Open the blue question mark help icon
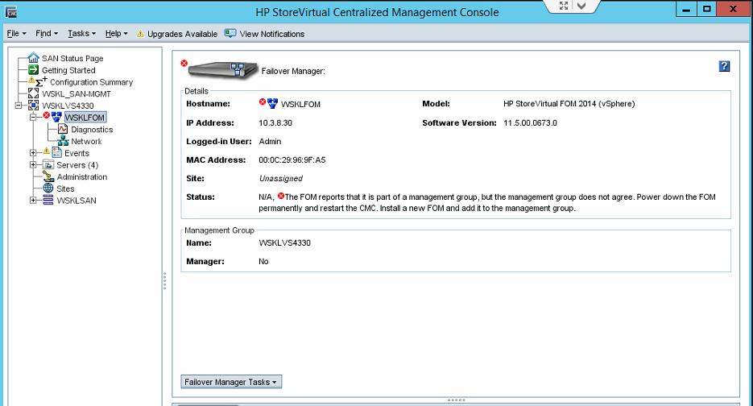 pos(724,66)
